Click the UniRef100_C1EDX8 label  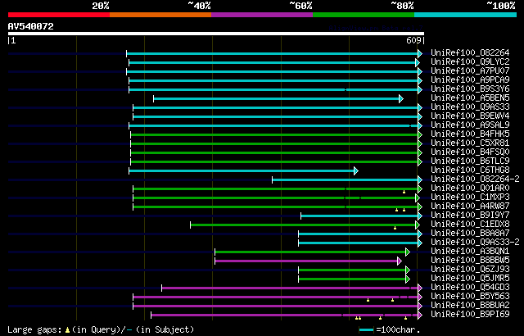[470, 225]
